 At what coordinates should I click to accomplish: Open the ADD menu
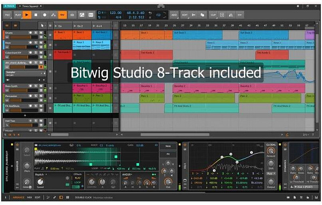(x=174, y=15)
